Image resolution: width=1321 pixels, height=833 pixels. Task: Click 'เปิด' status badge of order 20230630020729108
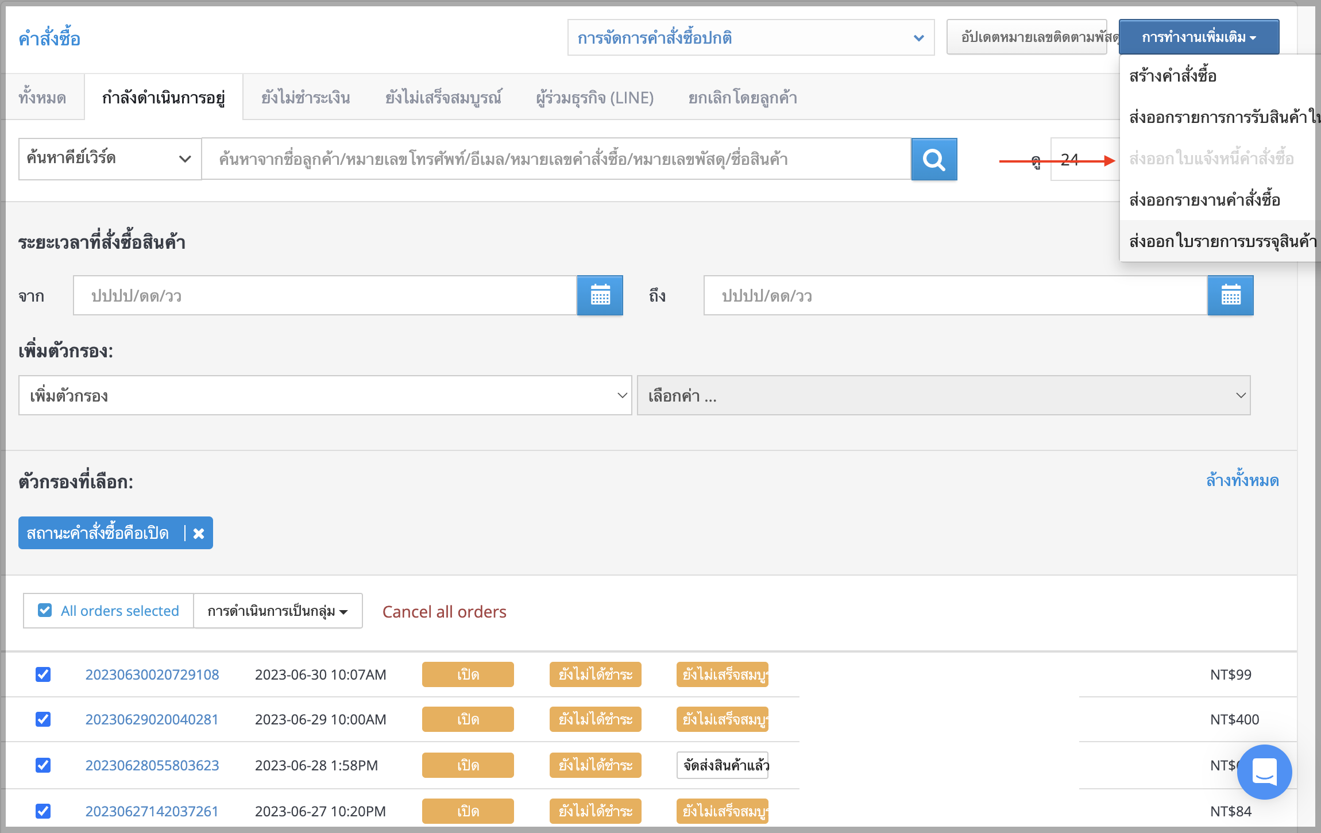[x=468, y=674]
